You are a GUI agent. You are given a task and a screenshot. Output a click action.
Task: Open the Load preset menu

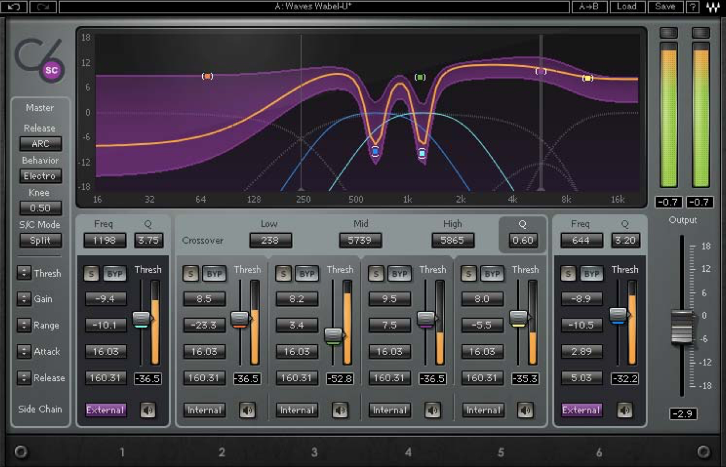tap(627, 7)
